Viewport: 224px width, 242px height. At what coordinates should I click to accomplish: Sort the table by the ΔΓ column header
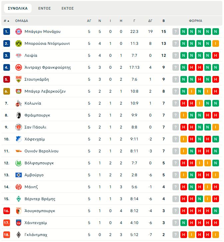(x=150, y=21)
